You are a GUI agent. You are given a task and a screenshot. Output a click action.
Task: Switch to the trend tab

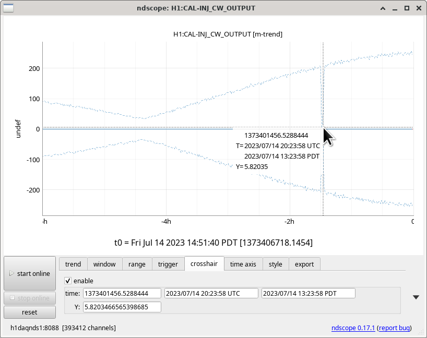click(73, 264)
